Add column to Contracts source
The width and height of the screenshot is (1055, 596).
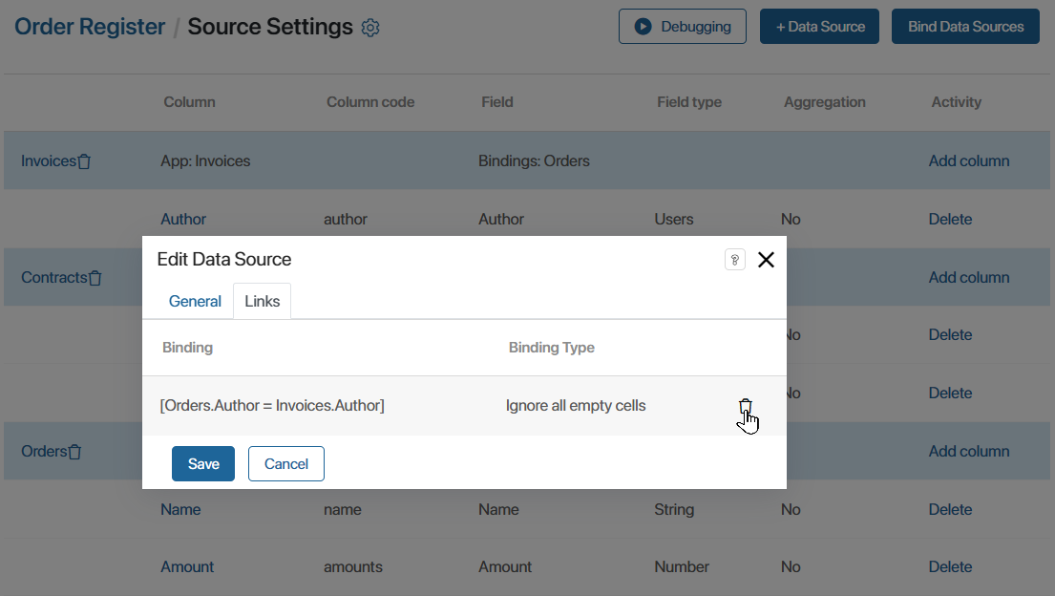point(969,277)
